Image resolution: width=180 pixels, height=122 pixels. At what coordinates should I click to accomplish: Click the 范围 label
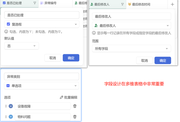click(95, 41)
